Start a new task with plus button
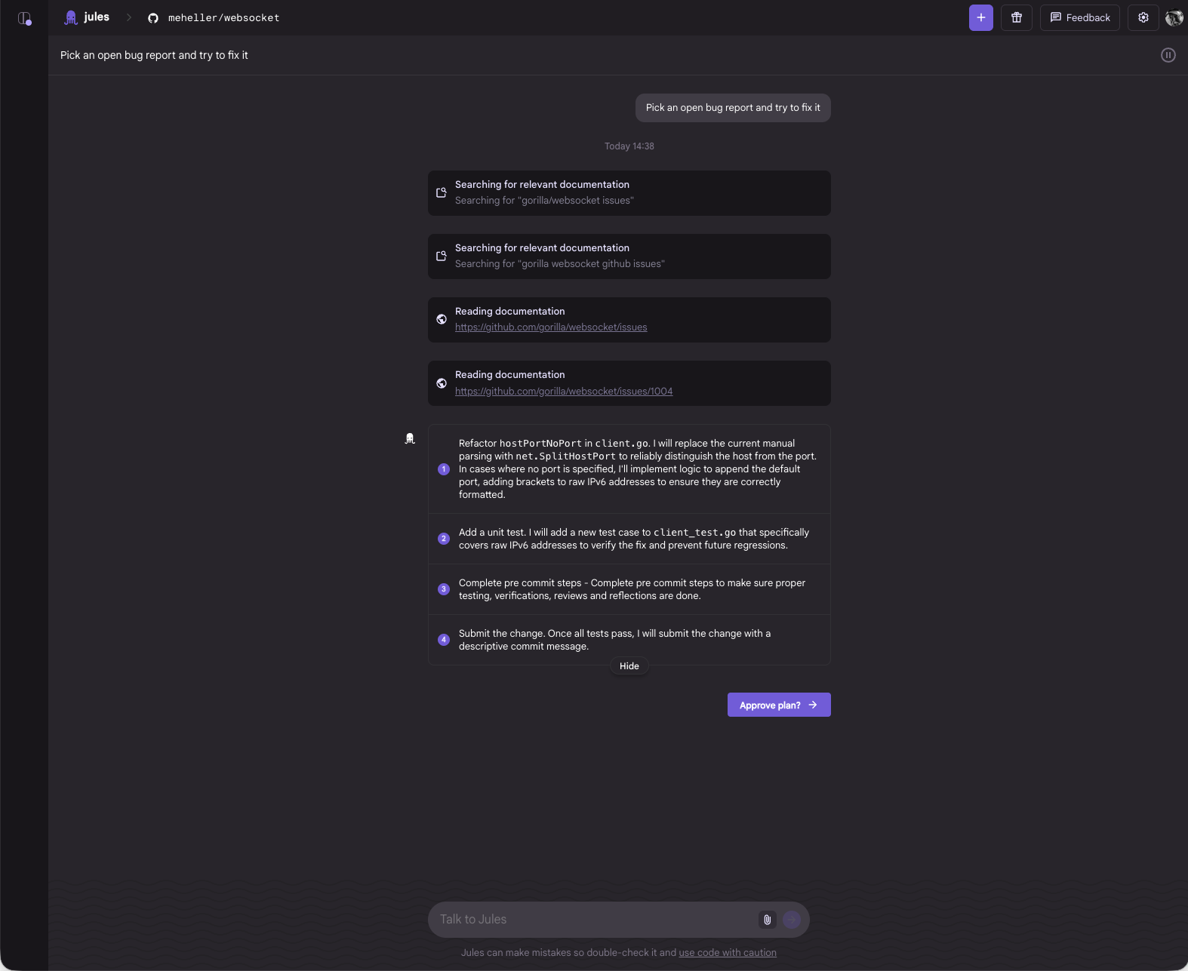 coord(980,17)
